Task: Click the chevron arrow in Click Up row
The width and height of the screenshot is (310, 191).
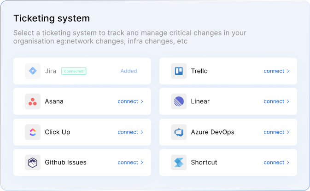Action: pyautogui.click(x=142, y=132)
